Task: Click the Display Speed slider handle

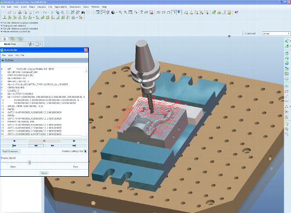Action: click(30, 162)
